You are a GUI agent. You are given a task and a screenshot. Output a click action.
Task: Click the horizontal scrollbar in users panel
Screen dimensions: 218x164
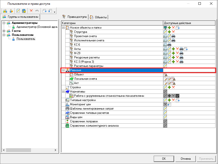point(19,150)
